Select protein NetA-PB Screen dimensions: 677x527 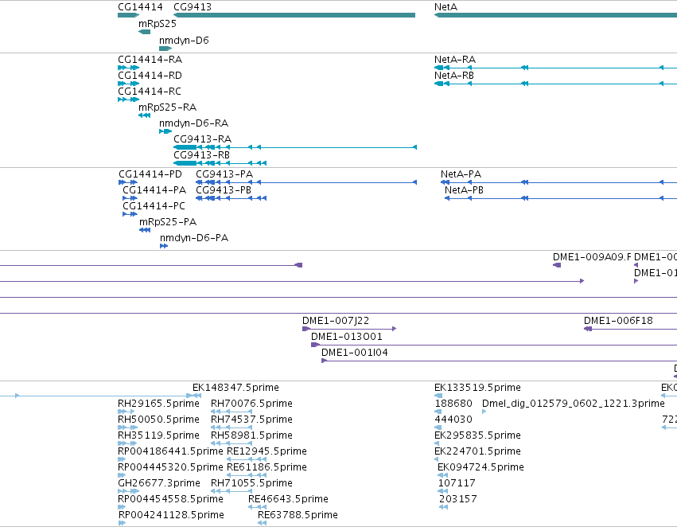pos(464,190)
